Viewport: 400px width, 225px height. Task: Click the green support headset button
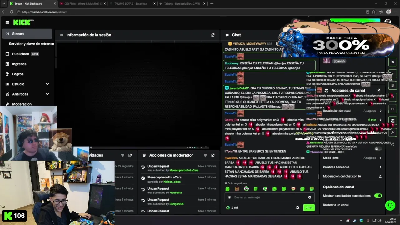(x=390, y=205)
